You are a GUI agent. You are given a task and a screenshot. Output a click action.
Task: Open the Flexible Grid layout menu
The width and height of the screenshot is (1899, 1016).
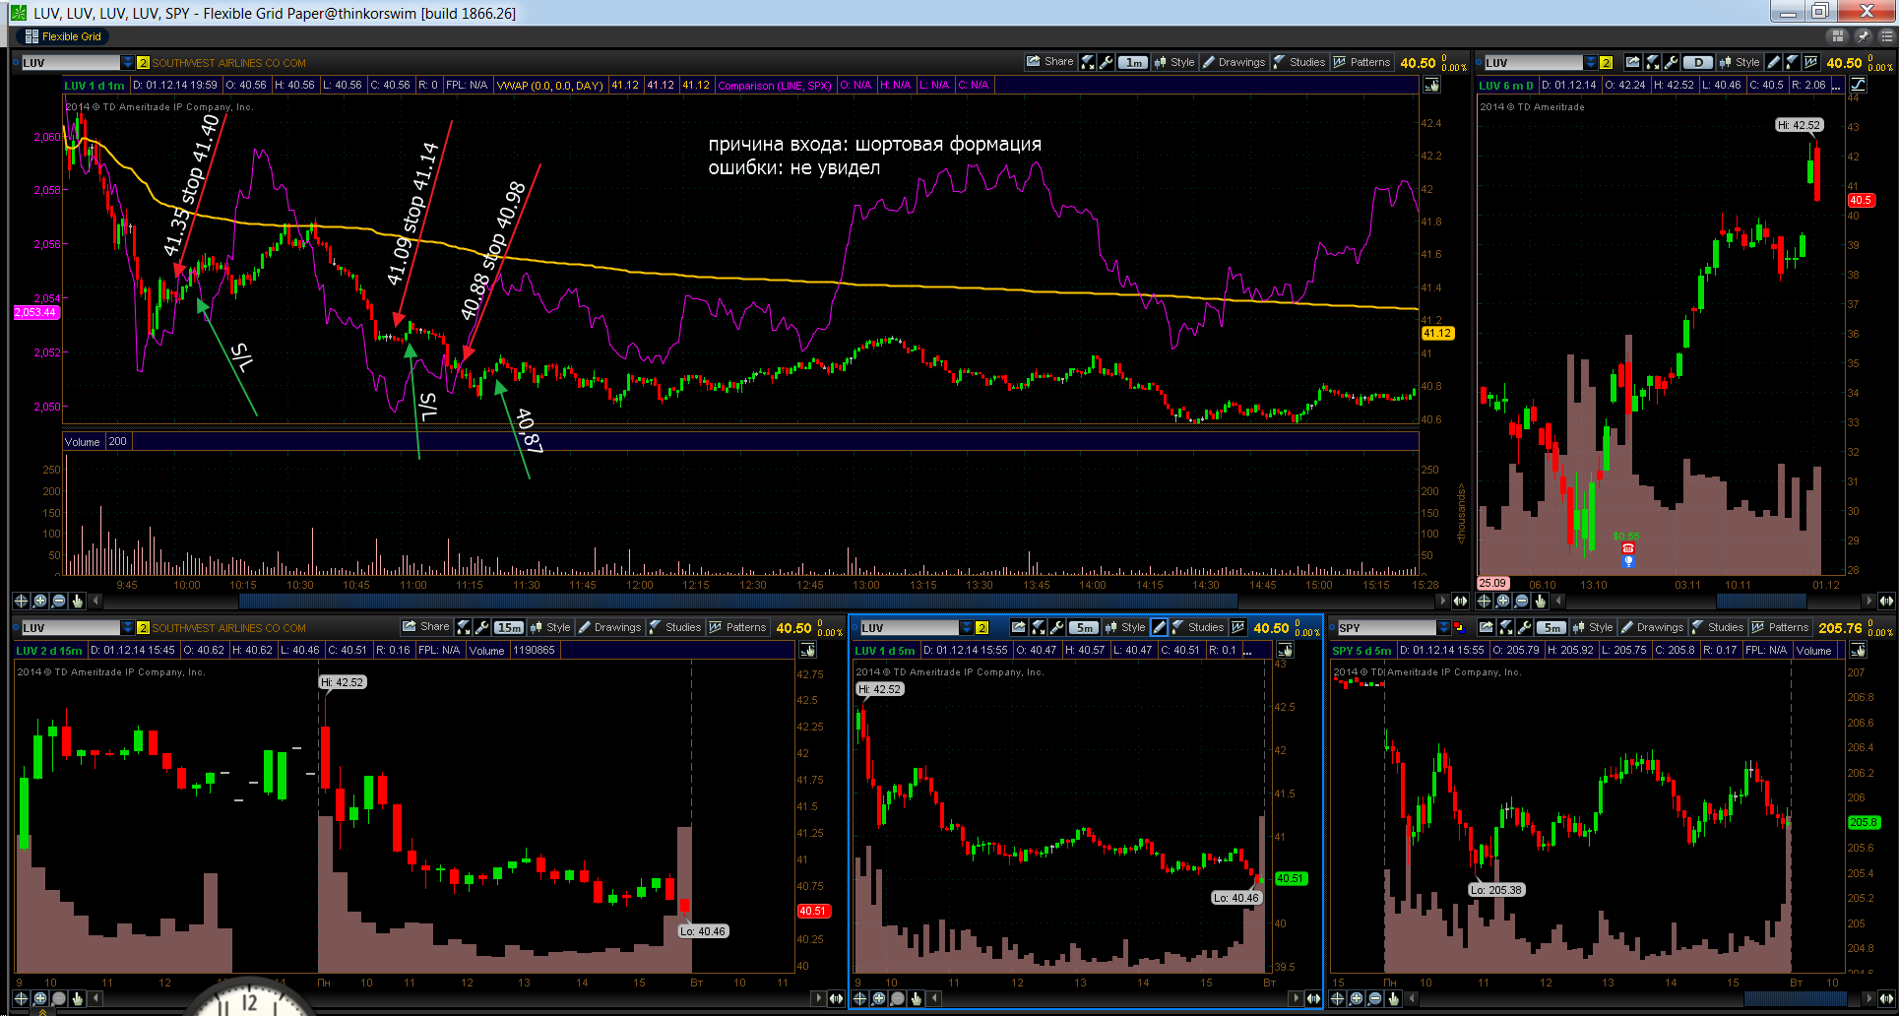63,36
